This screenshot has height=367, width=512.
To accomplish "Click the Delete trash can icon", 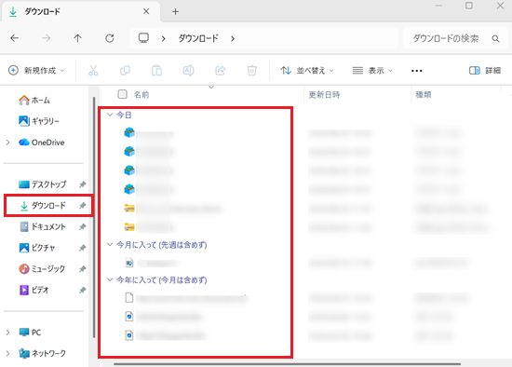I will 251,70.
